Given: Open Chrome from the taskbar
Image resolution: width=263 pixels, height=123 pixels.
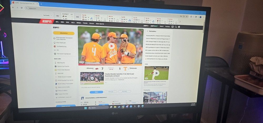Looking at the screenshot, I should pyautogui.click(x=123, y=106).
